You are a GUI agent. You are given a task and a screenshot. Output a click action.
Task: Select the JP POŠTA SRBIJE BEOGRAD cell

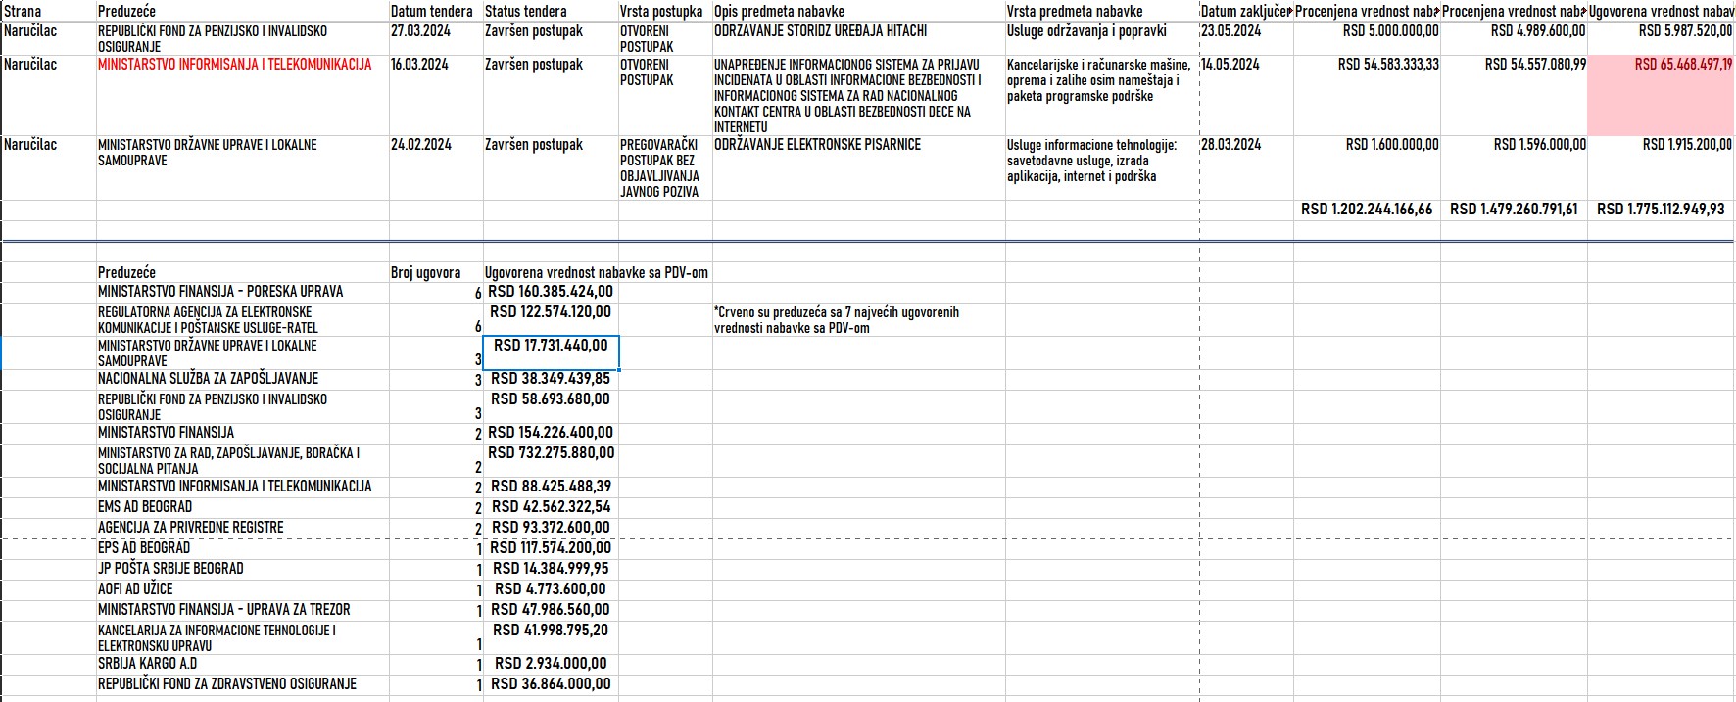(170, 568)
